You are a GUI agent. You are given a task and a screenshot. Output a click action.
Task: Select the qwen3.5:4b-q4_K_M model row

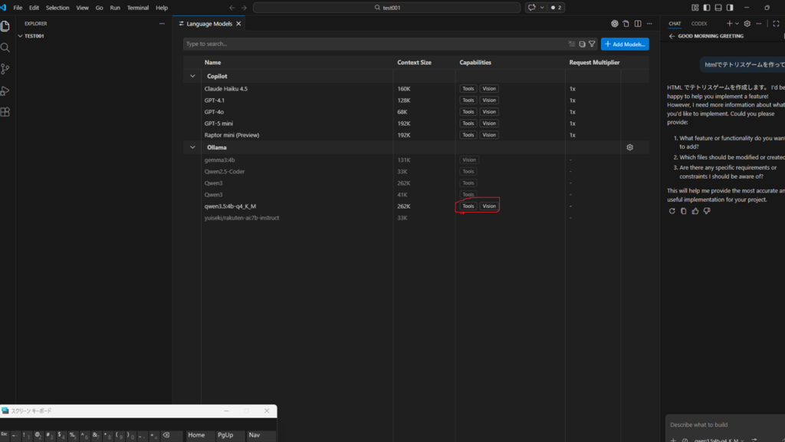(x=230, y=206)
